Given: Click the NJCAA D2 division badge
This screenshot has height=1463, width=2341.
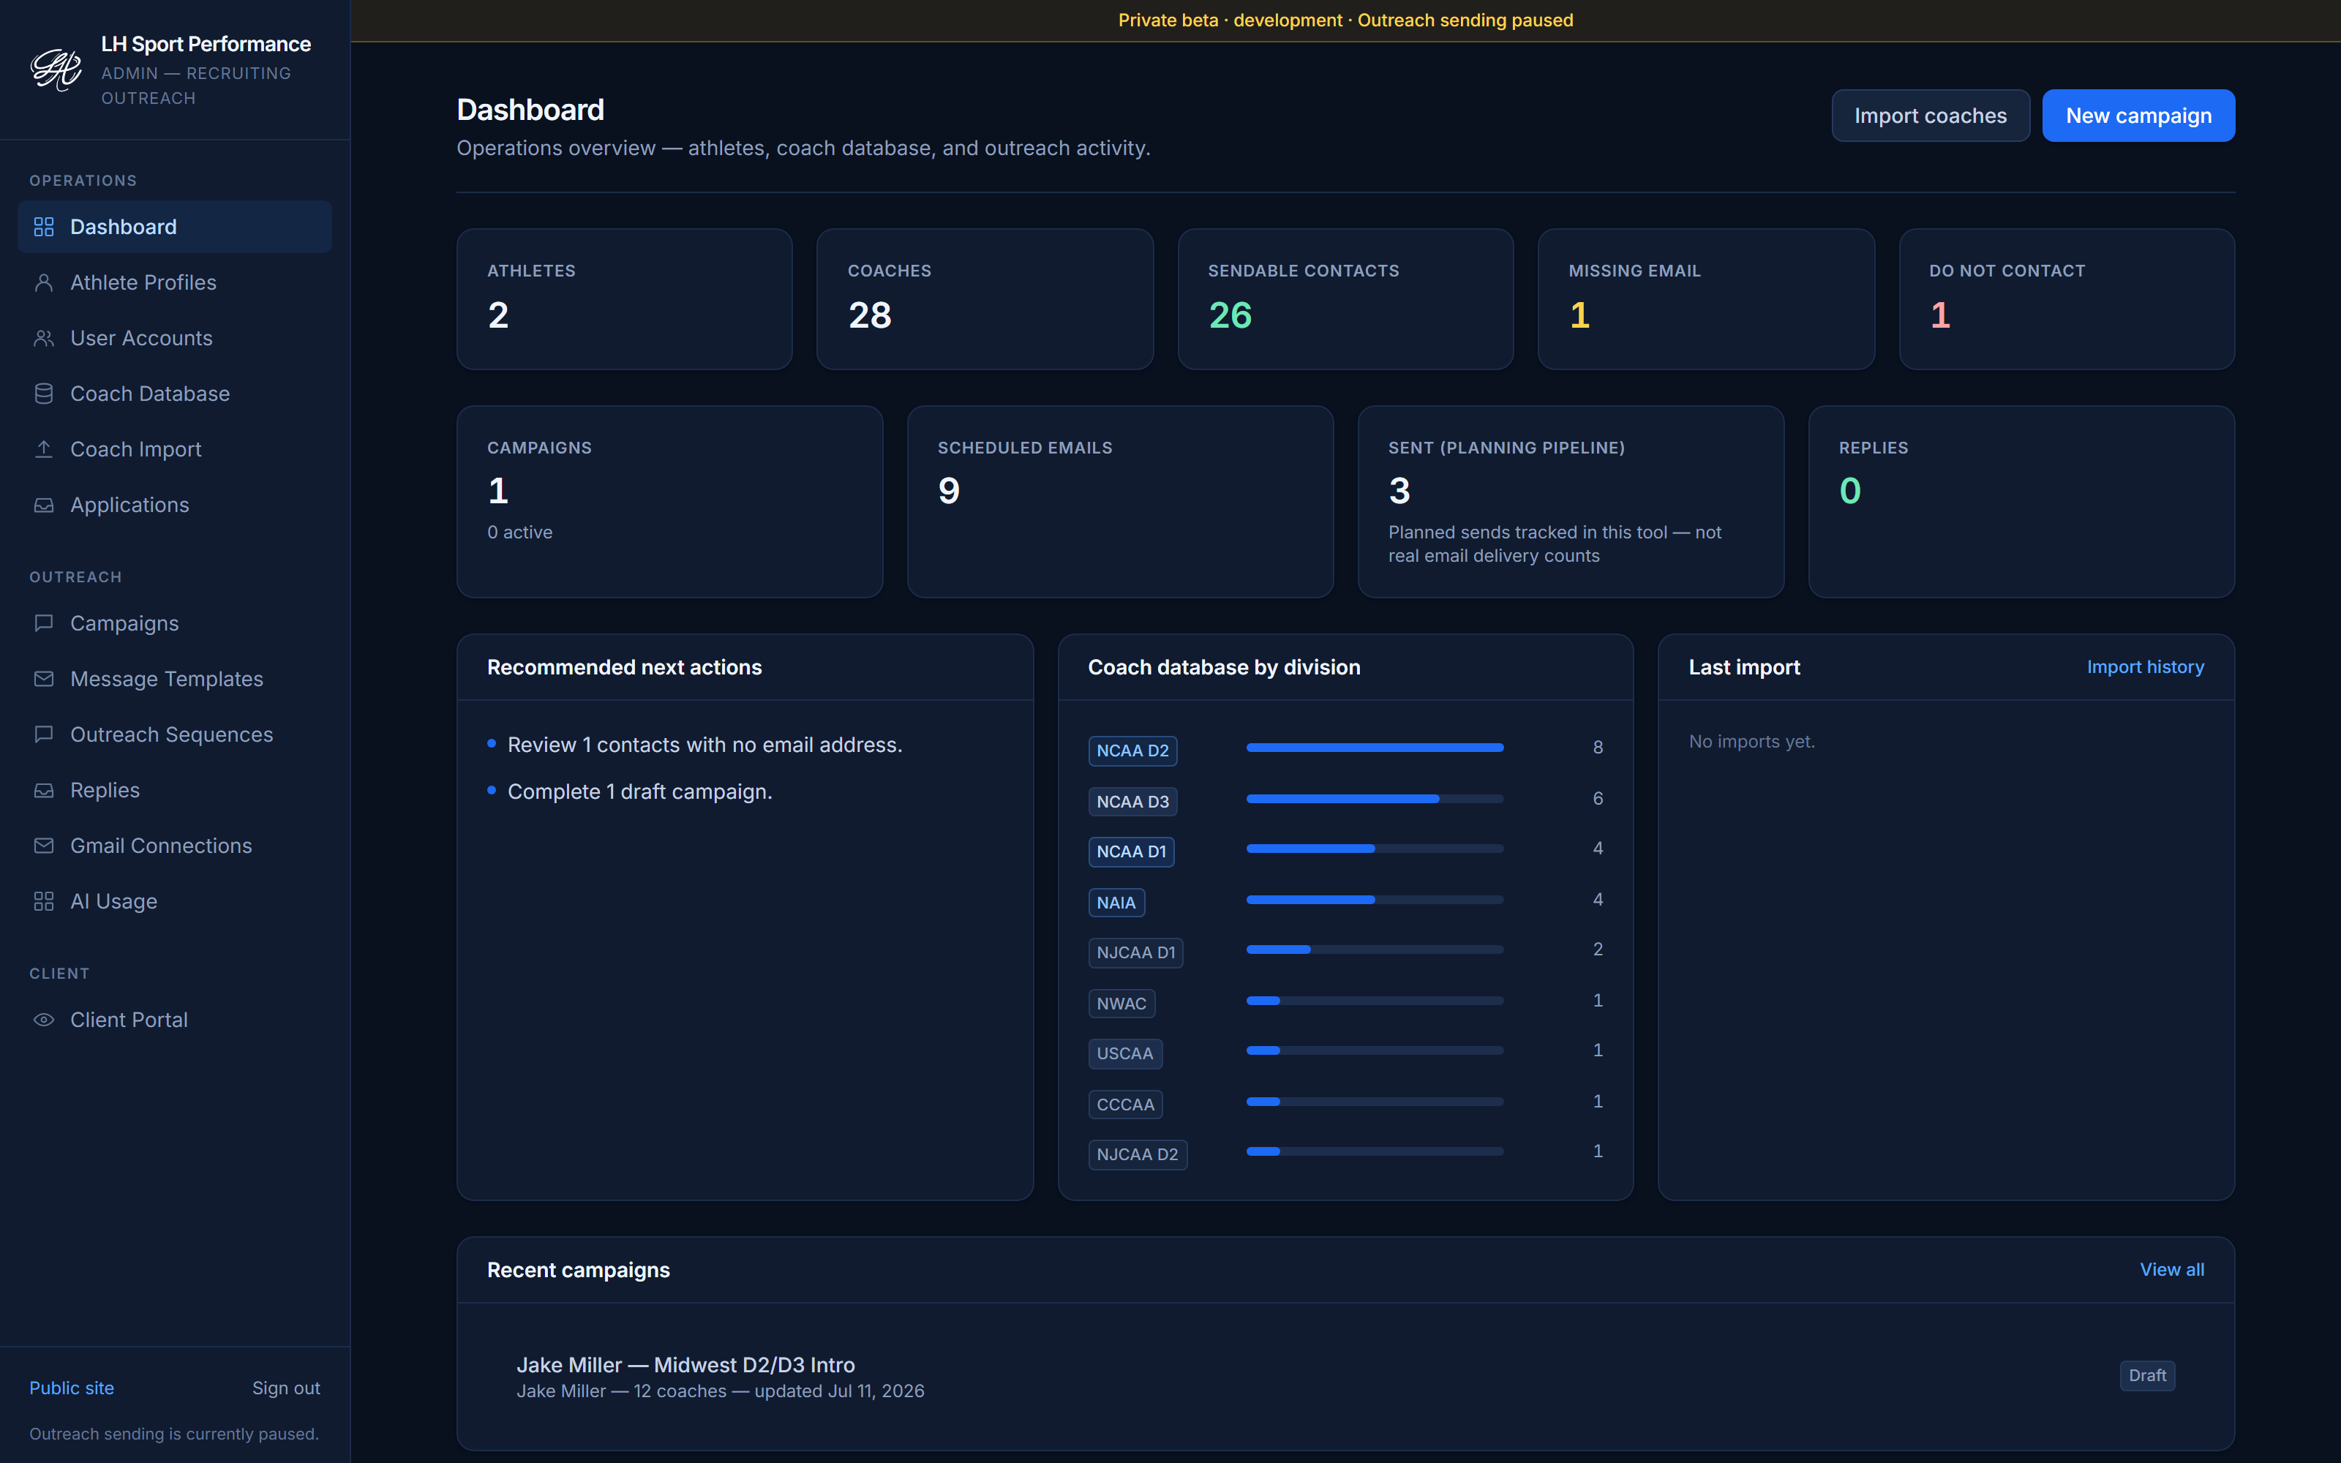Looking at the screenshot, I should pos(1138,1154).
